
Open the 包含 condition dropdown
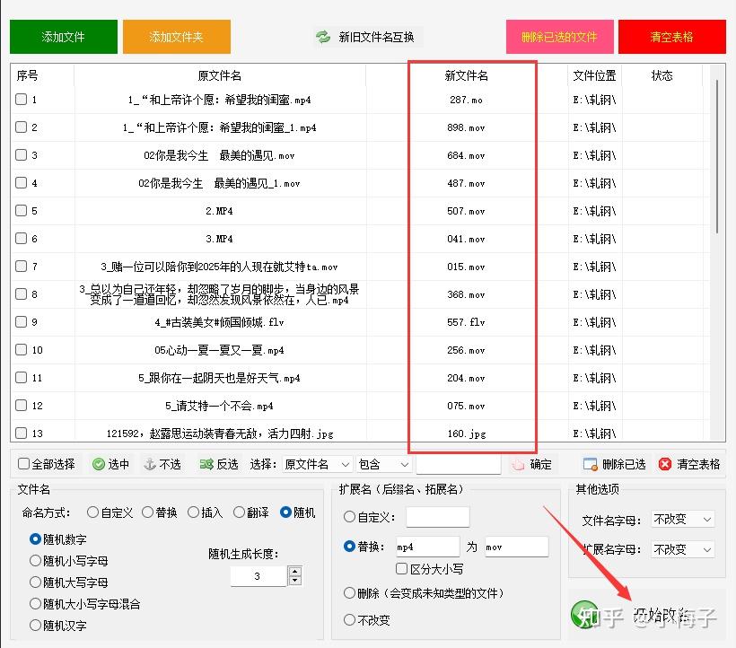click(383, 465)
